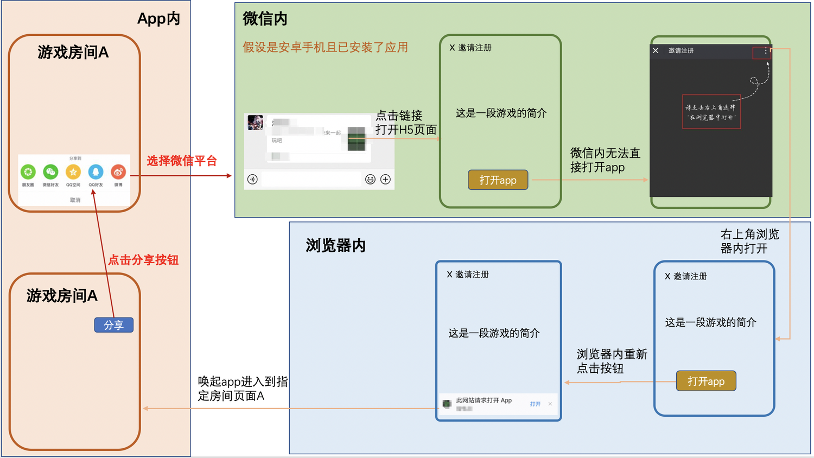This screenshot has width=814, height=458.
Task: Click 玩吧 text in the chat message
Action: [x=277, y=141]
